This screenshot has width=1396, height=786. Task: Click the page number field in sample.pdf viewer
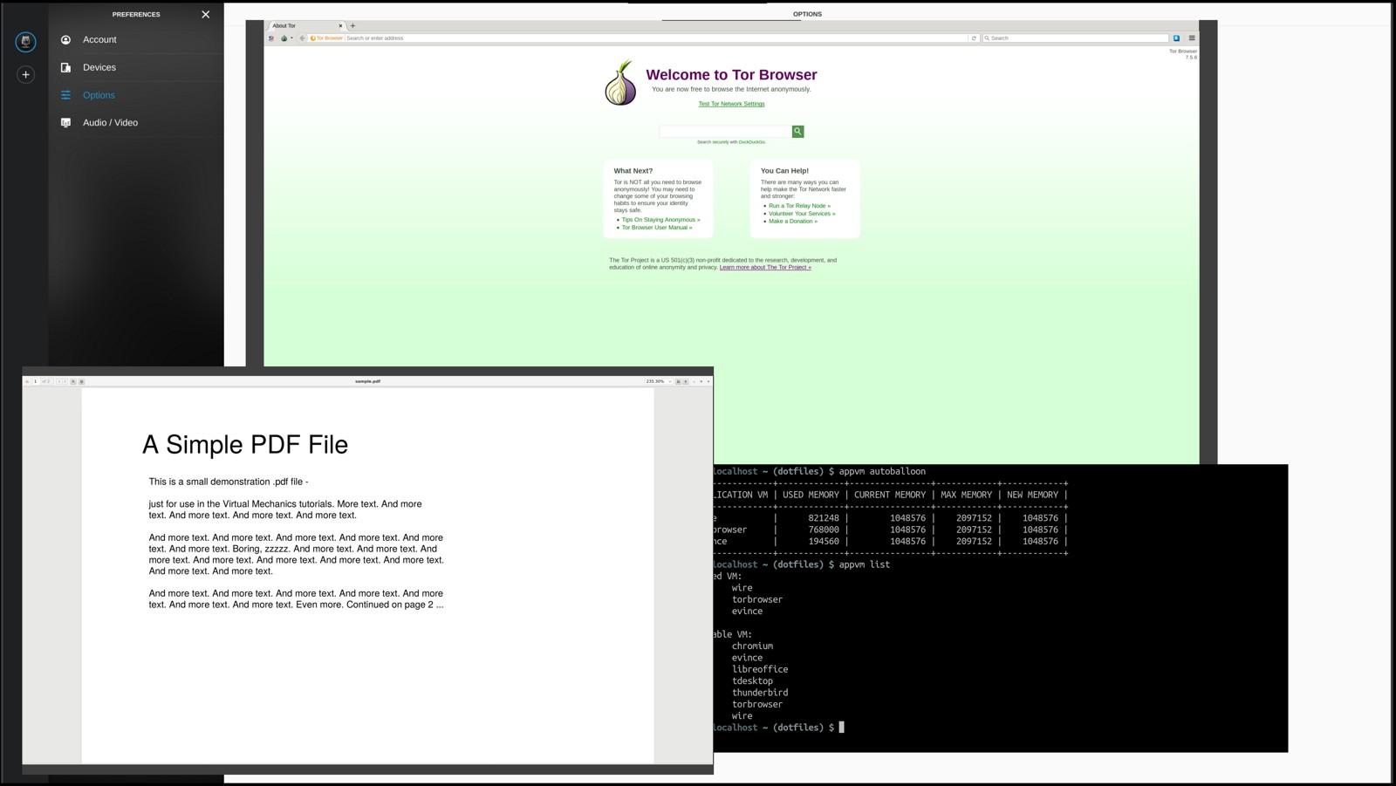[36, 381]
